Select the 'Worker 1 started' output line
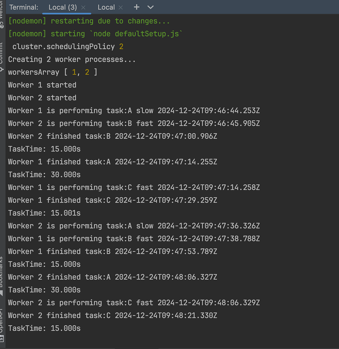The height and width of the screenshot is (349, 339). pyautogui.click(x=42, y=85)
